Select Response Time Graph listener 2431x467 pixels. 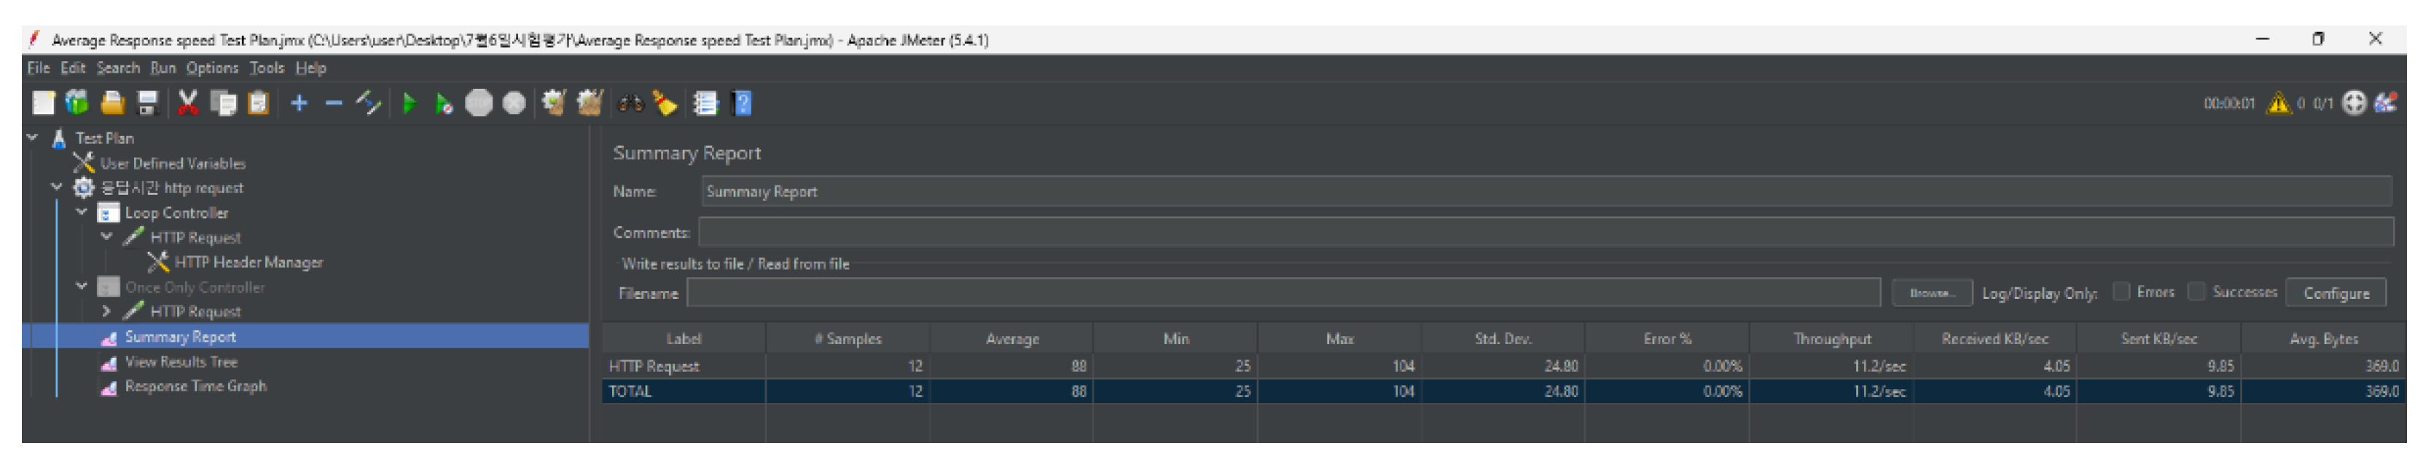195,386
